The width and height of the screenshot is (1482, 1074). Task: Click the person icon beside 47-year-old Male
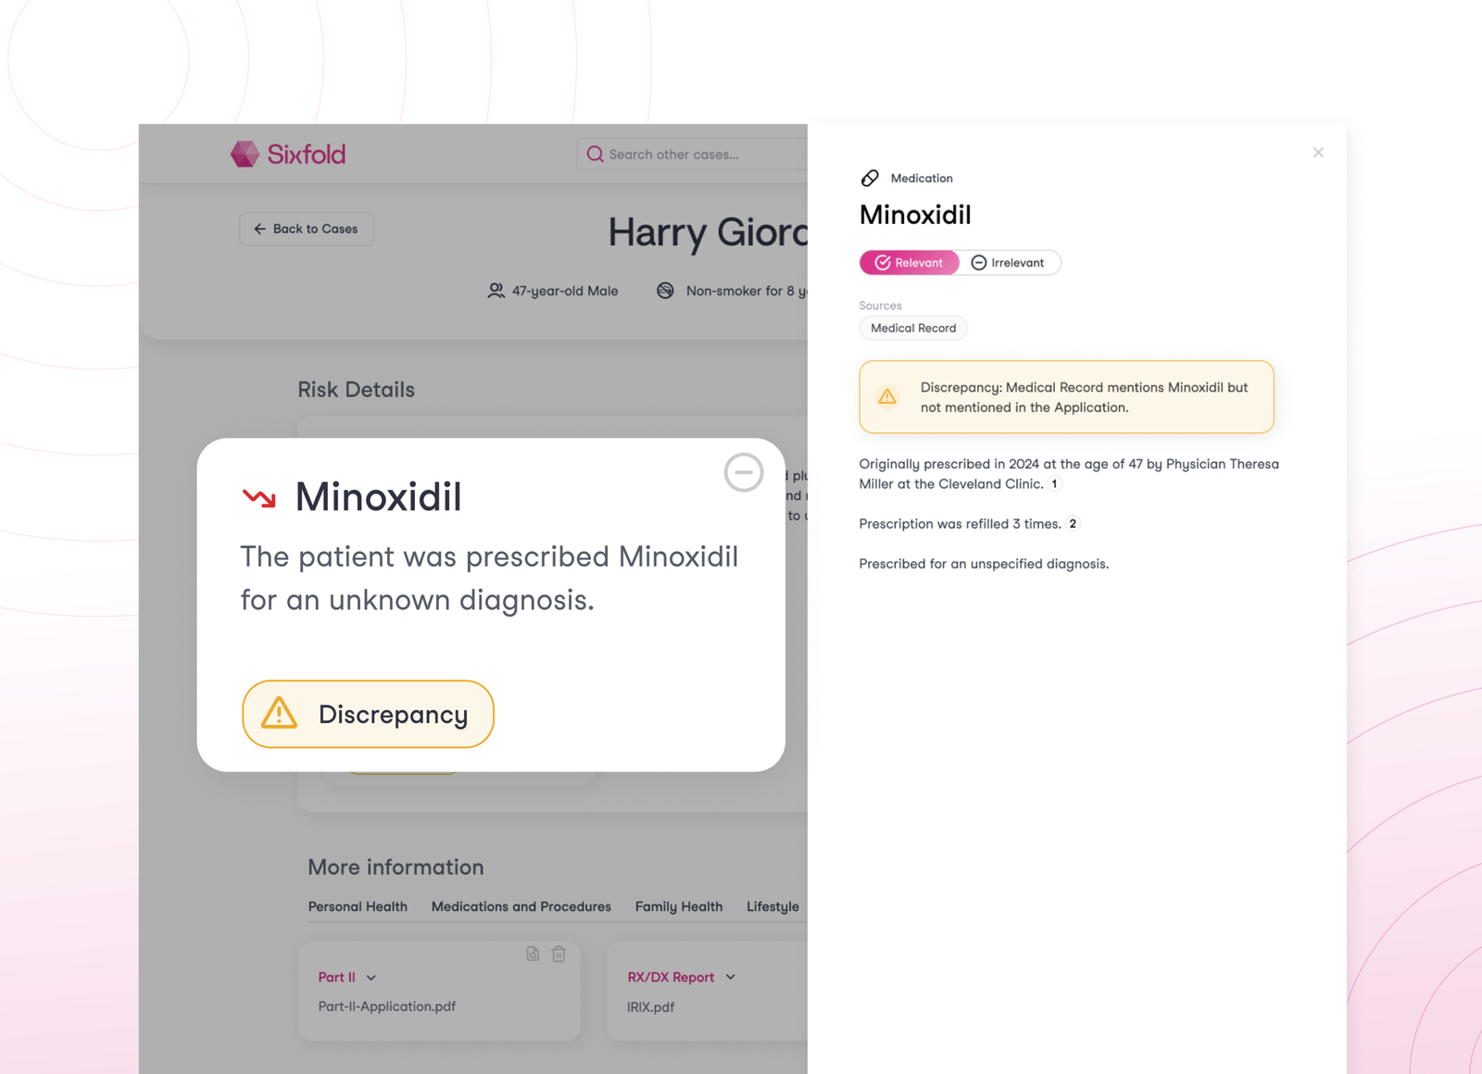click(496, 291)
